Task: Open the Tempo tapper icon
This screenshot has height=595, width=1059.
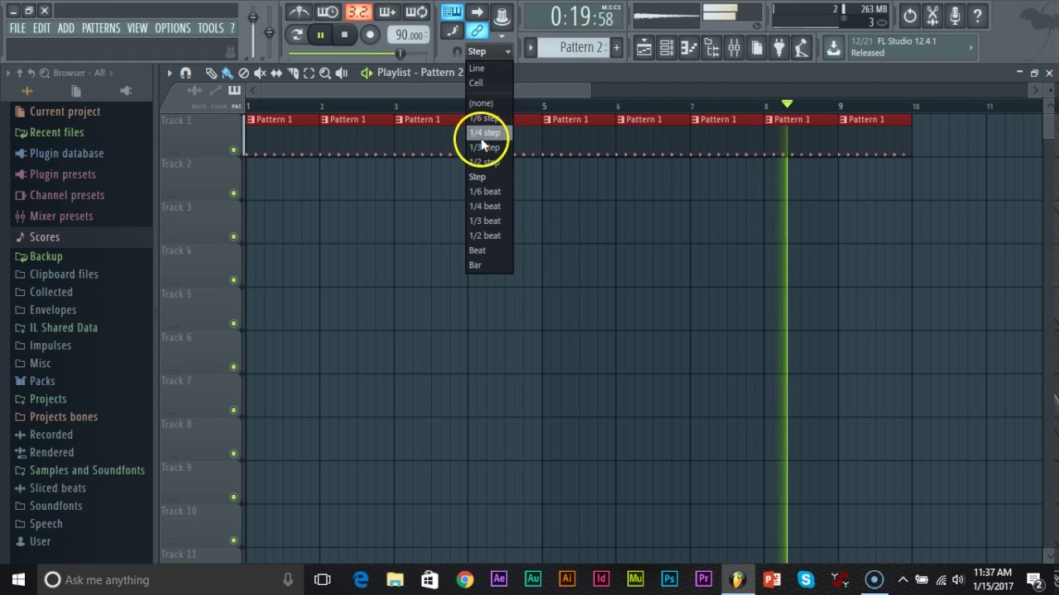Action: [801, 49]
